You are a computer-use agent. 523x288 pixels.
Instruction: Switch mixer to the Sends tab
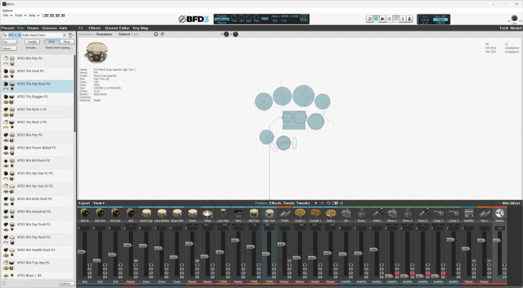click(x=289, y=203)
